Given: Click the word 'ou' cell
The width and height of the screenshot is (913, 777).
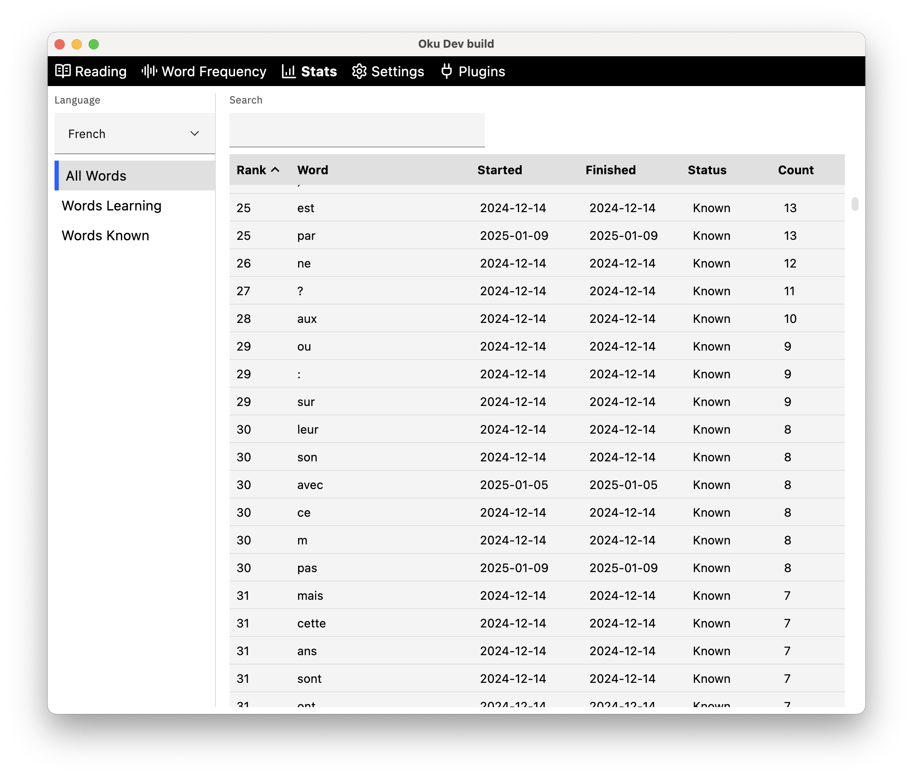Looking at the screenshot, I should tap(304, 347).
